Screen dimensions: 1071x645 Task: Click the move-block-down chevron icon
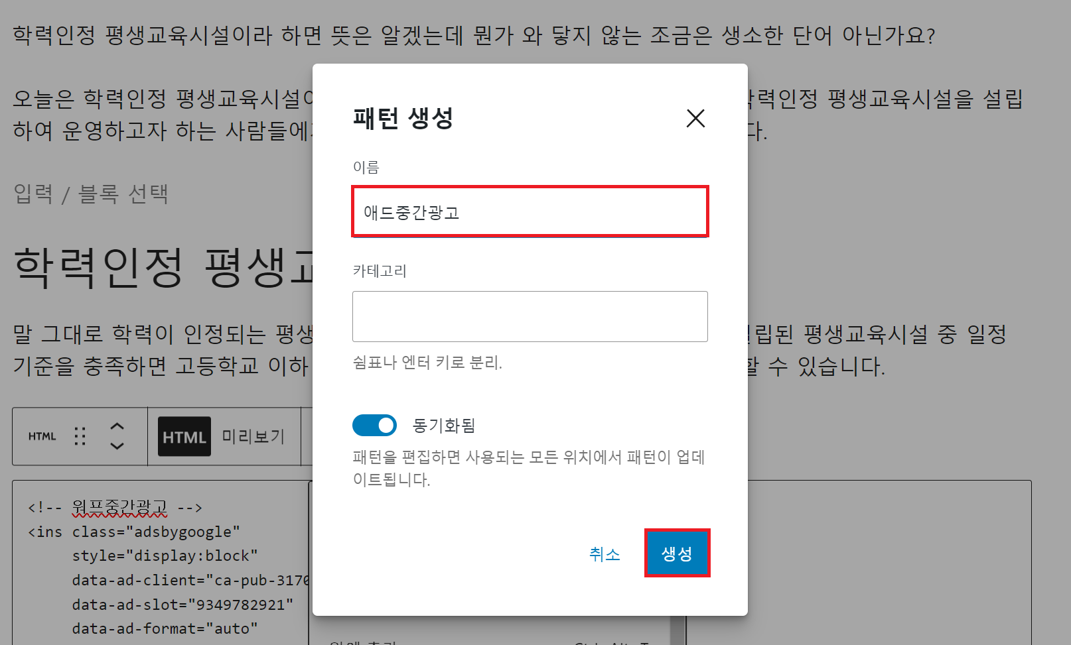116,447
